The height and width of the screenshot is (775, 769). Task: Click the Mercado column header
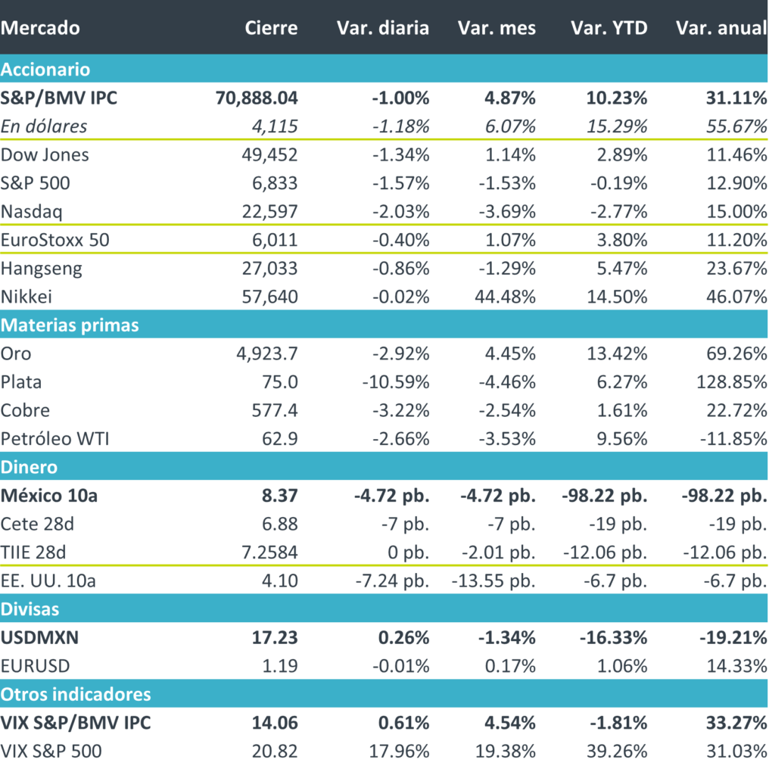click(40, 29)
